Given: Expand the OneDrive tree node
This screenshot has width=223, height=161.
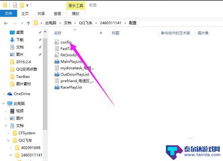Looking at the screenshot, I should [x=4, y=94].
